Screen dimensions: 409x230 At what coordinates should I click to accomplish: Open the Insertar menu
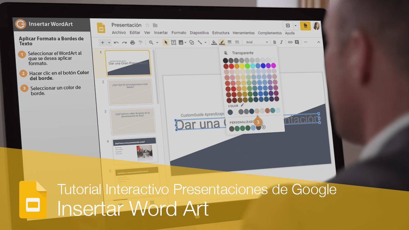click(x=161, y=33)
